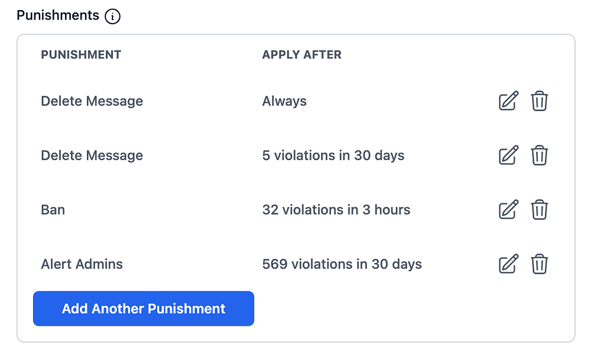Image resolution: width=591 pixels, height=357 pixels.
Task: Click "5 violations in 30 days" text
Action: coord(333,155)
